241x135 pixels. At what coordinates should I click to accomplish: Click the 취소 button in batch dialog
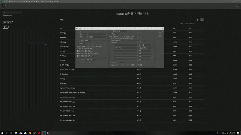160,35
